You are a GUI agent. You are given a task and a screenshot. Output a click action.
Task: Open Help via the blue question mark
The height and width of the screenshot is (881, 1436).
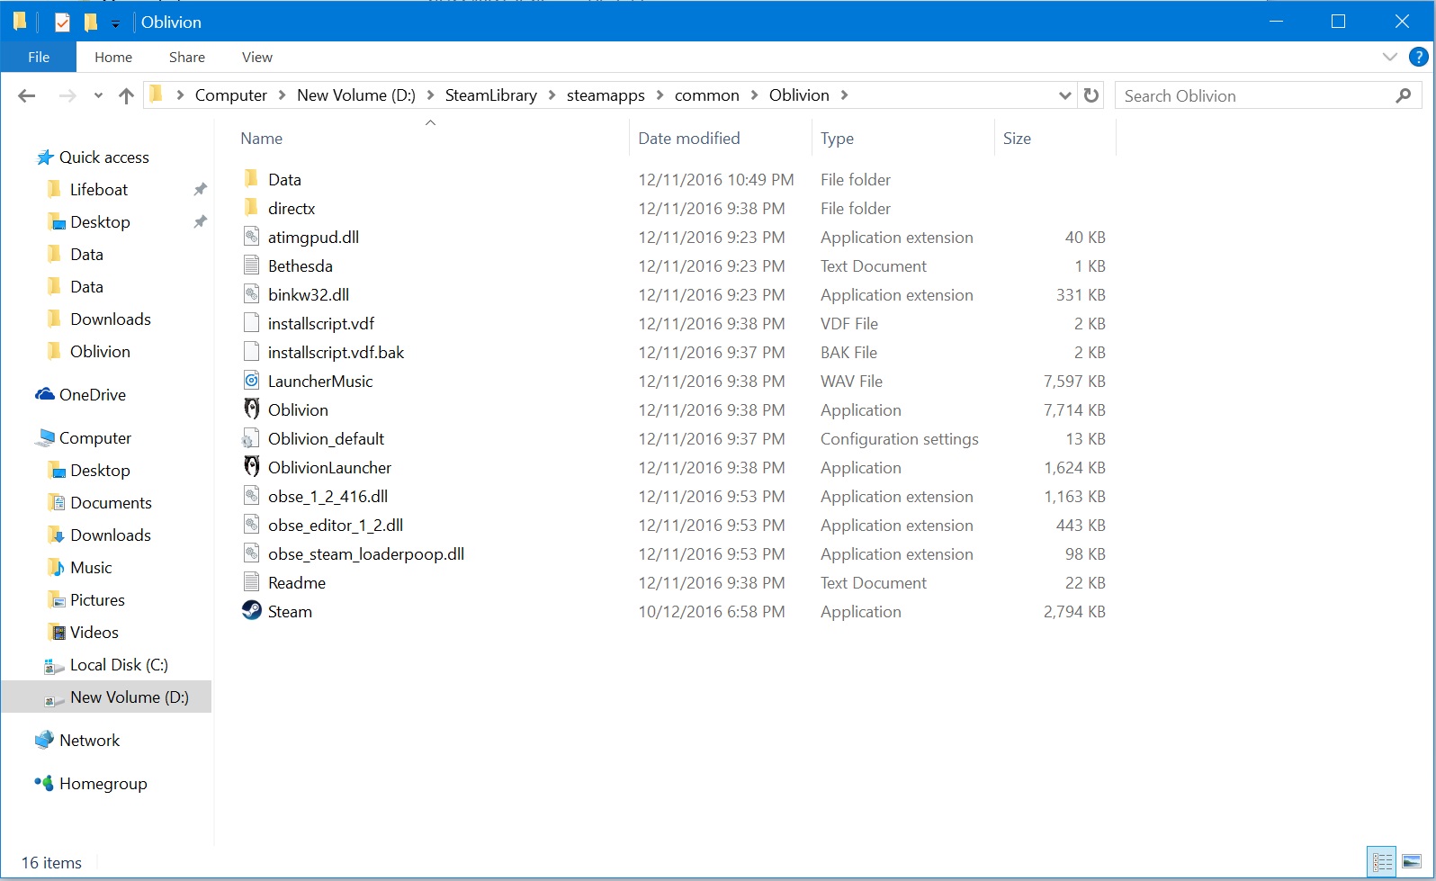tap(1419, 57)
